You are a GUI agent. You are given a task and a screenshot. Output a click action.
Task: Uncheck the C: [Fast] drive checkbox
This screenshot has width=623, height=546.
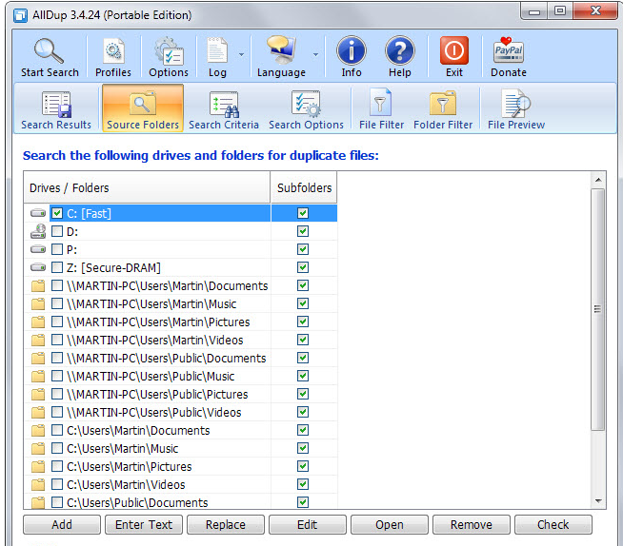click(x=57, y=214)
